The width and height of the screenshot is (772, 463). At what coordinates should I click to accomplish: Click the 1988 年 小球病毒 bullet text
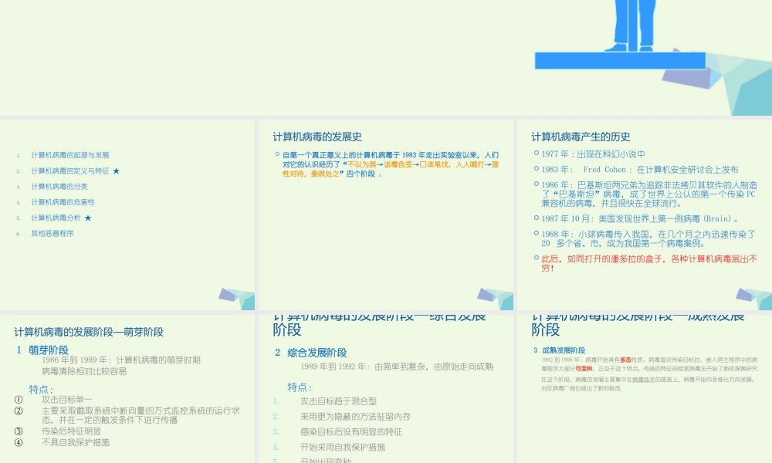click(x=648, y=238)
